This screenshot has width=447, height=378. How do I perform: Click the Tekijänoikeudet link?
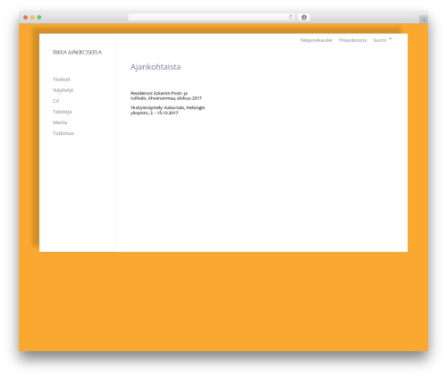[316, 40]
